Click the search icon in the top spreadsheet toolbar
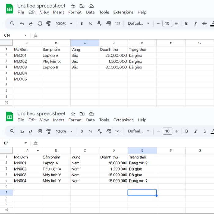 pyautogui.click(x=12, y=24)
